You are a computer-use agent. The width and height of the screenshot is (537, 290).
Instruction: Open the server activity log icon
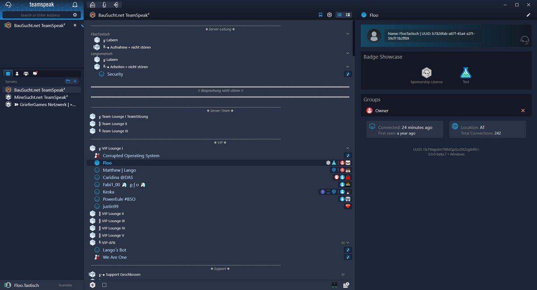346,285
